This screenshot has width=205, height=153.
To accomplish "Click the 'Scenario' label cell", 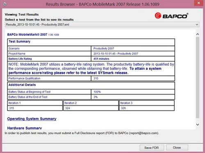I will coord(49,49).
